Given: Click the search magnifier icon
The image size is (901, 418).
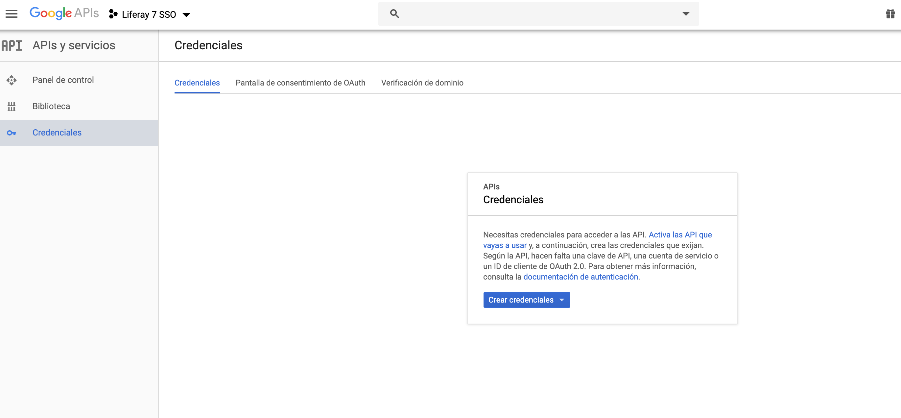Looking at the screenshot, I should (x=394, y=14).
